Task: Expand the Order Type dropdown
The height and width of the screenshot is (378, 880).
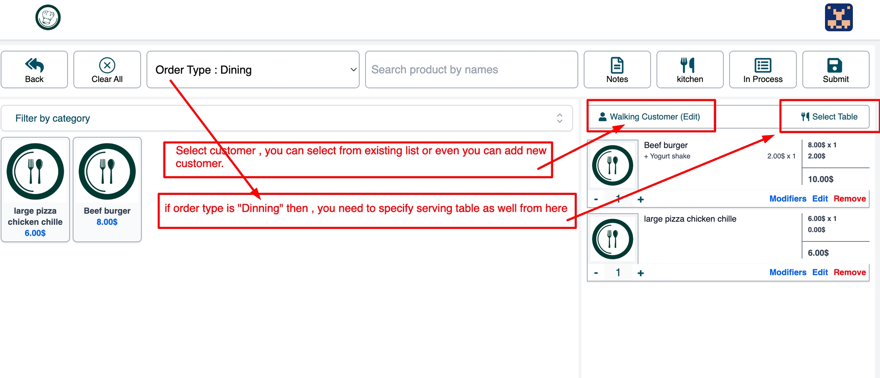Action: pyautogui.click(x=253, y=70)
